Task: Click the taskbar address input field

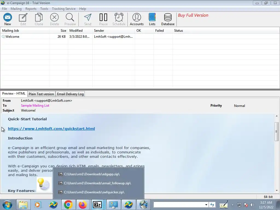Action: pyautogui.click(x=179, y=205)
